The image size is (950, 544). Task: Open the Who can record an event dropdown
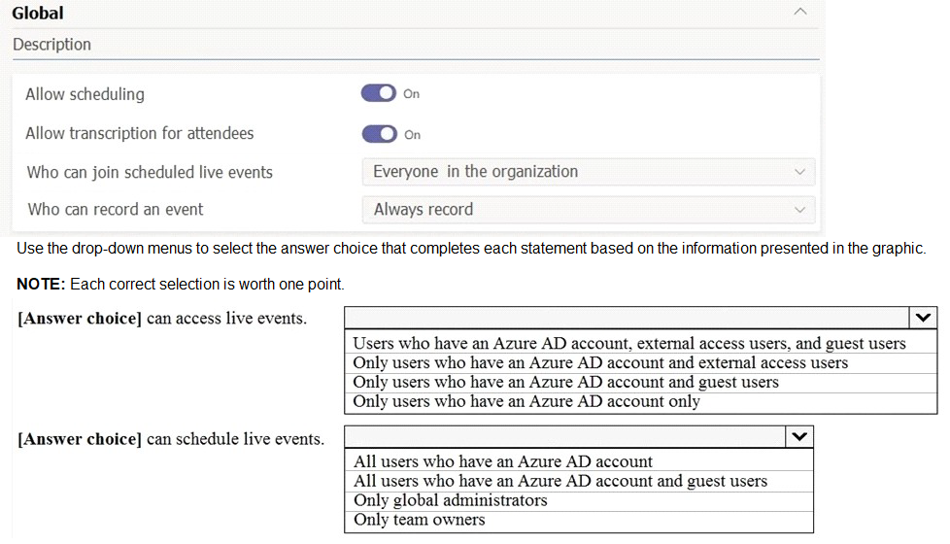[x=588, y=210]
